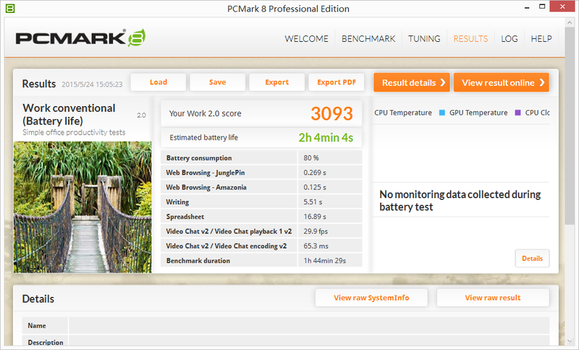Save the current result
The width and height of the screenshot is (579, 350).
pyautogui.click(x=218, y=82)
